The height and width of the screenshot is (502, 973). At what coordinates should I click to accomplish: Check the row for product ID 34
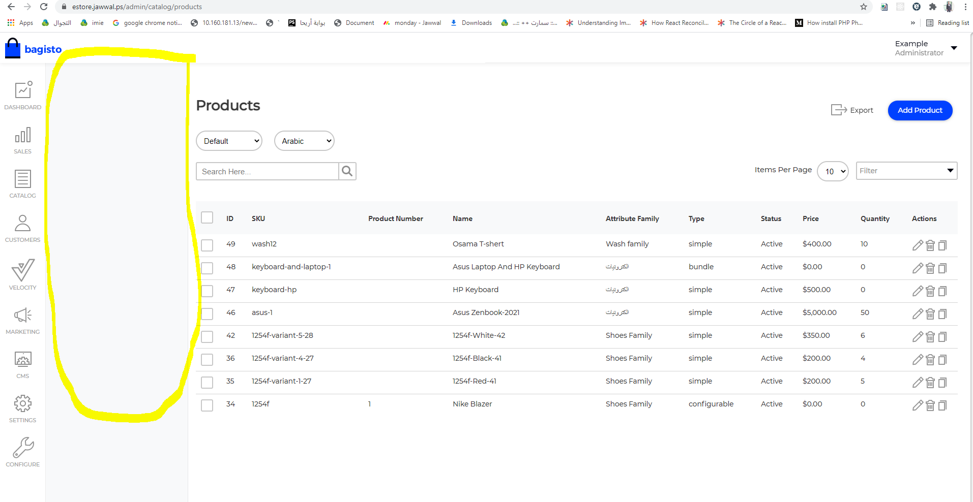tap(207, 405)
